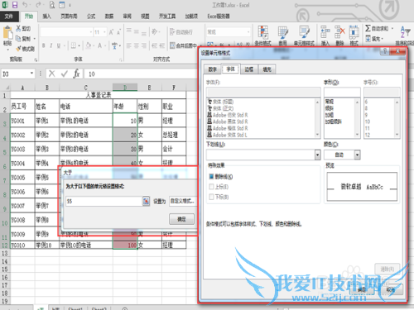Click the formula bar Cancel X icon
Image resolution: width=414 pixels, height=310 pixels.
coord(51,74)
